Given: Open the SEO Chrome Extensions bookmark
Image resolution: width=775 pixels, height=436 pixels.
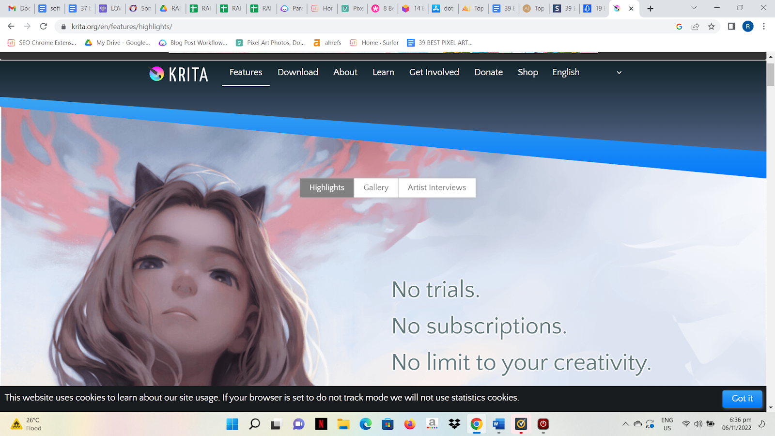Looking at the screenshot, I should coord(42,43).
